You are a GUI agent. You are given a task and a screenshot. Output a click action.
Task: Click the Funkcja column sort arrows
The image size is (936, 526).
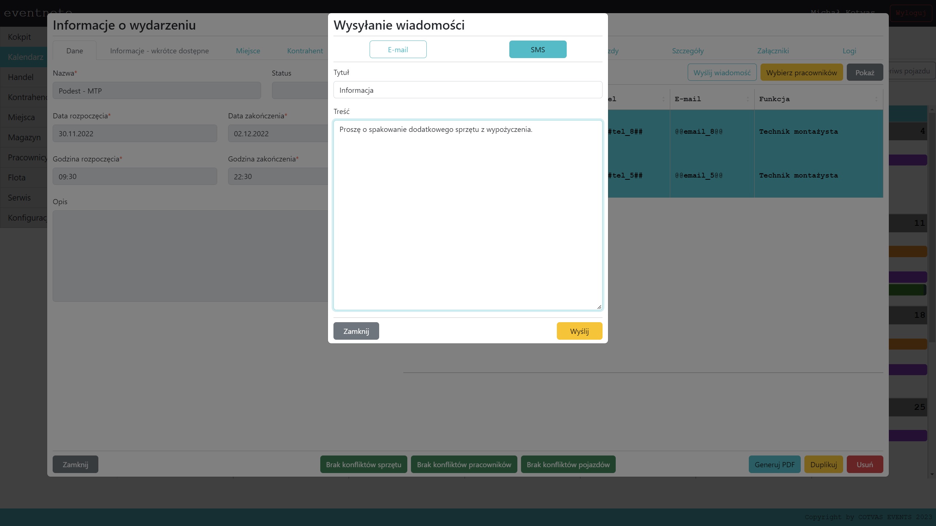point(876,99)
